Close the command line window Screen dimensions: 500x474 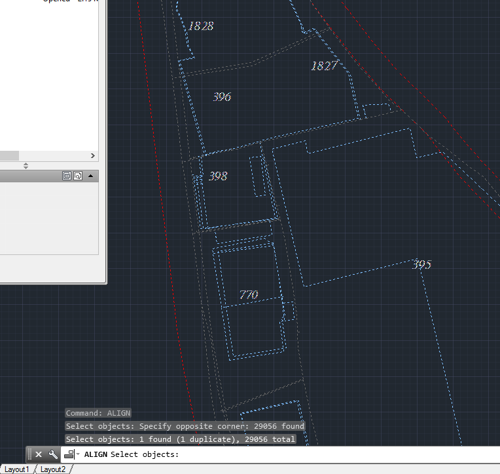point(39,454)
